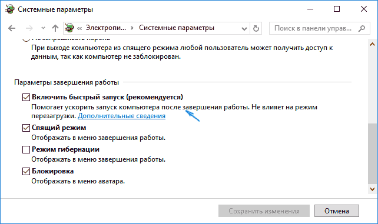378x224 pixels.
Task: Click the Отмена button
Action: point(337,211)
